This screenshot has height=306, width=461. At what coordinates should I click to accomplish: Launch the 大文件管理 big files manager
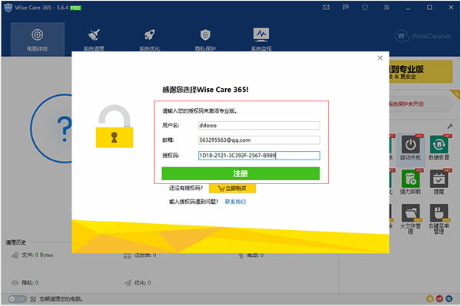[410, 219]
